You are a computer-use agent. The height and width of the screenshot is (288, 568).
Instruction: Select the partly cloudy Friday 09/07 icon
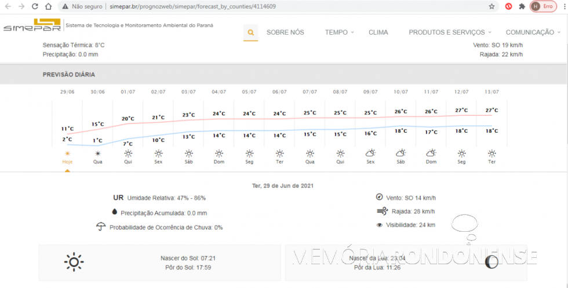(x=370, y=154)
